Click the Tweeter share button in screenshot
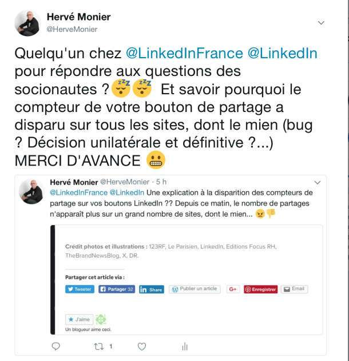 pos(80,289)
